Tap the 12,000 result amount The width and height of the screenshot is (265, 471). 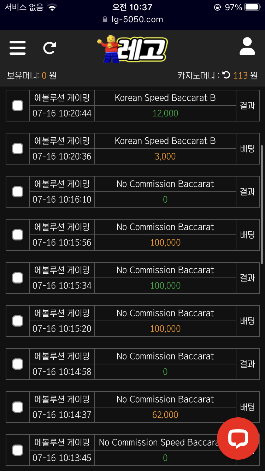pos(165,113)
